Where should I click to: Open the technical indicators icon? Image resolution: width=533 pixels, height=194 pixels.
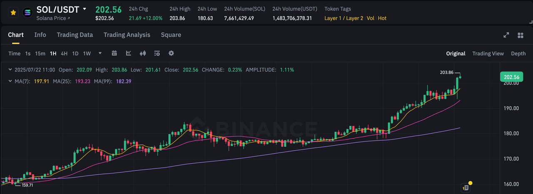tap(157, 53)
